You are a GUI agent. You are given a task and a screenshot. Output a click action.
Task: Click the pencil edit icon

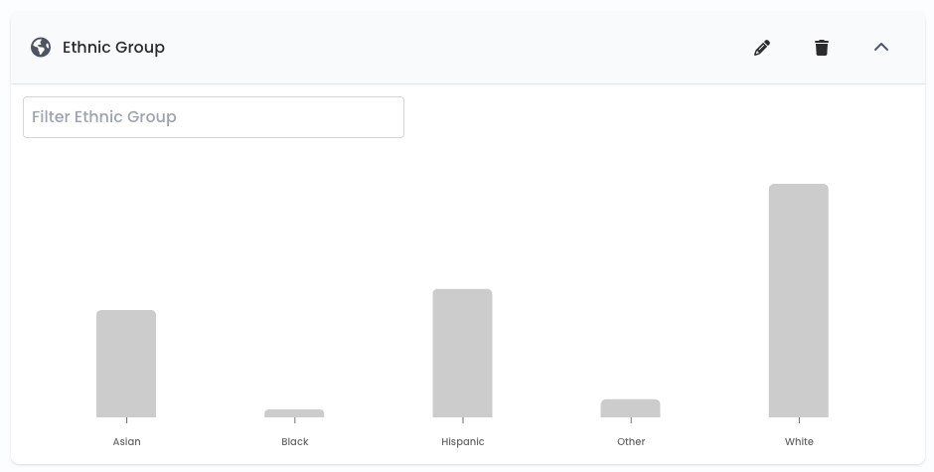(x=762, y=48)
